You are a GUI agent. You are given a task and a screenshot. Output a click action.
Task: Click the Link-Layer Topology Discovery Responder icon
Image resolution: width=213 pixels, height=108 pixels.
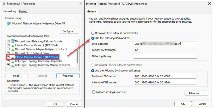click(13, 61)
